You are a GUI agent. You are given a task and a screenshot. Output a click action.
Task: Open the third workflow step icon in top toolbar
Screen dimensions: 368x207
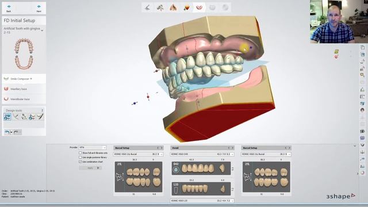(173, 7)
